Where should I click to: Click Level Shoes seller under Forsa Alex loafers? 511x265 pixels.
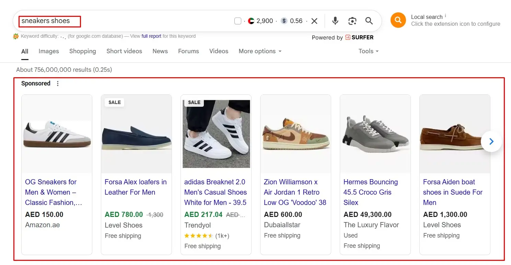click(124, 225)
